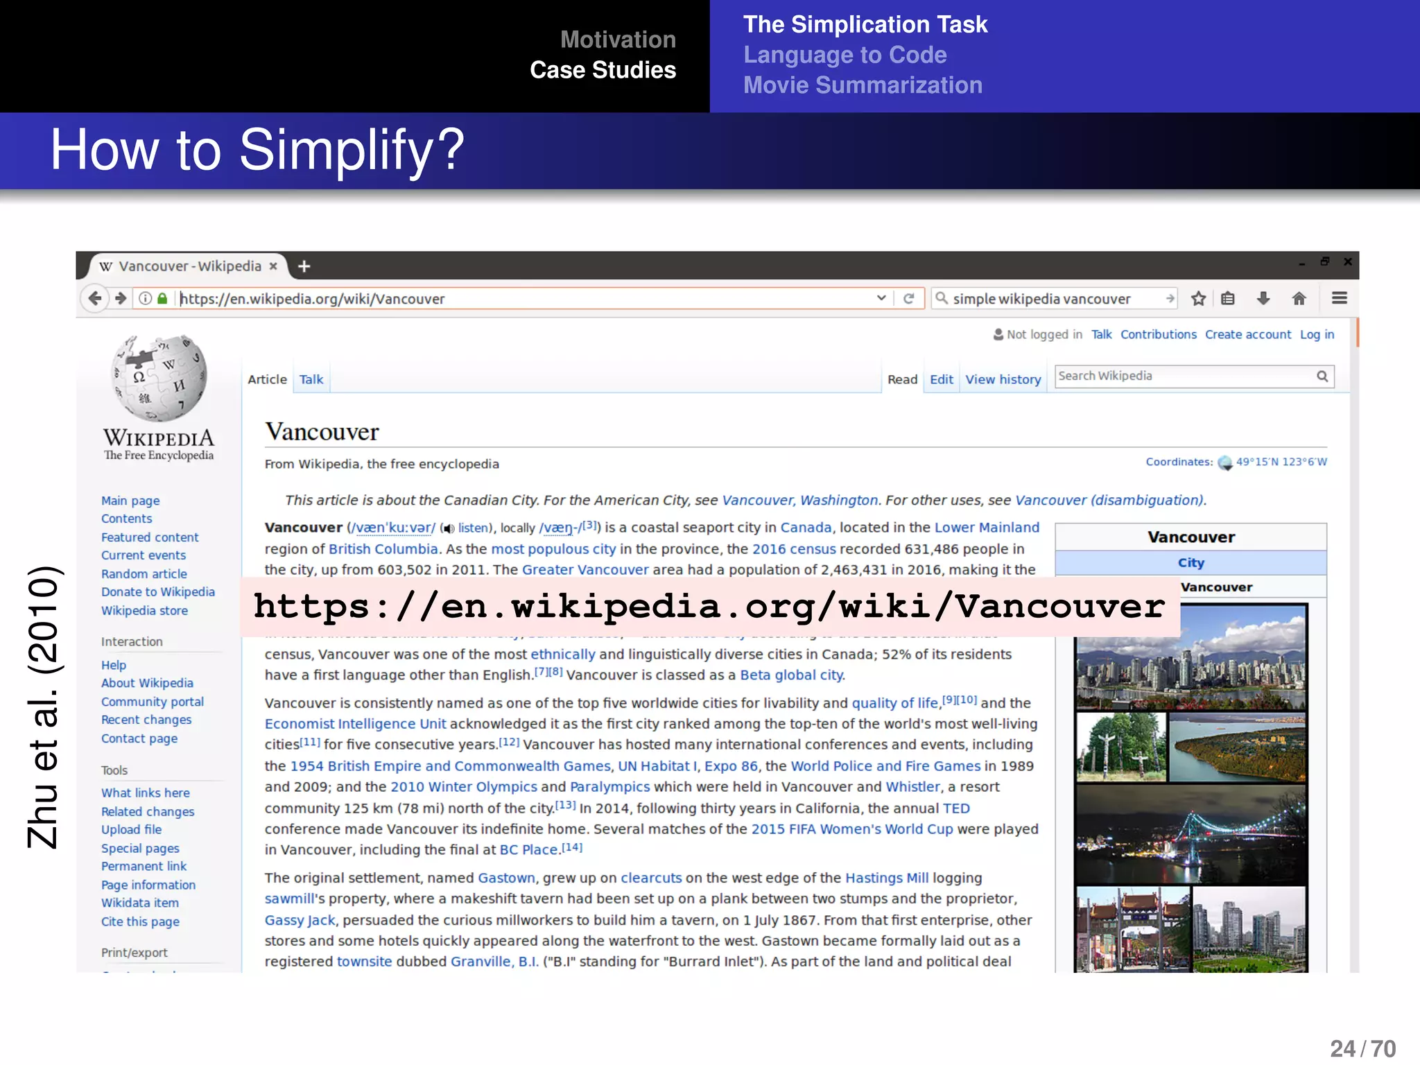Image resolution: width=1420 pixels, height=1065 pixels.
Task: Click the browser back arrow button
Action: coord(95,298)
